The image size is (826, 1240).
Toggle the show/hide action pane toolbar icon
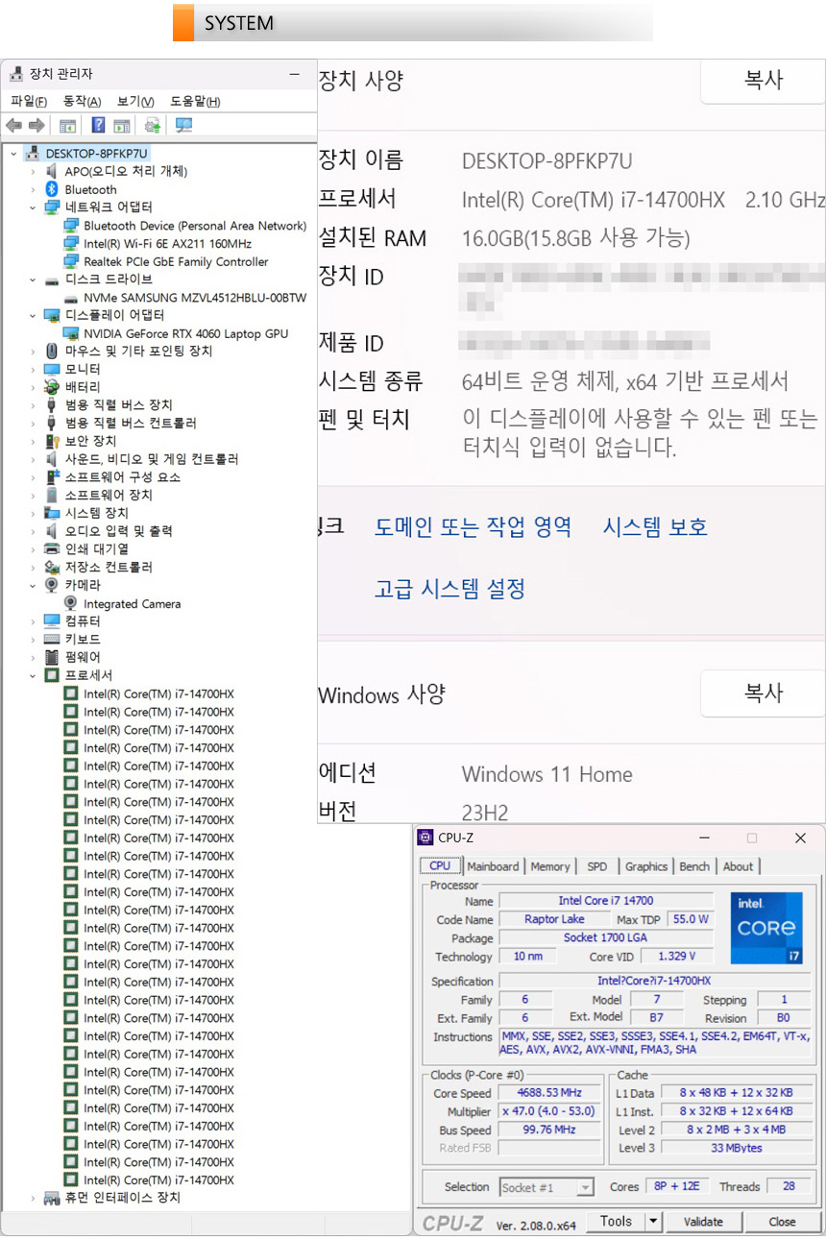pyautogui.click(x=122, y=126)
